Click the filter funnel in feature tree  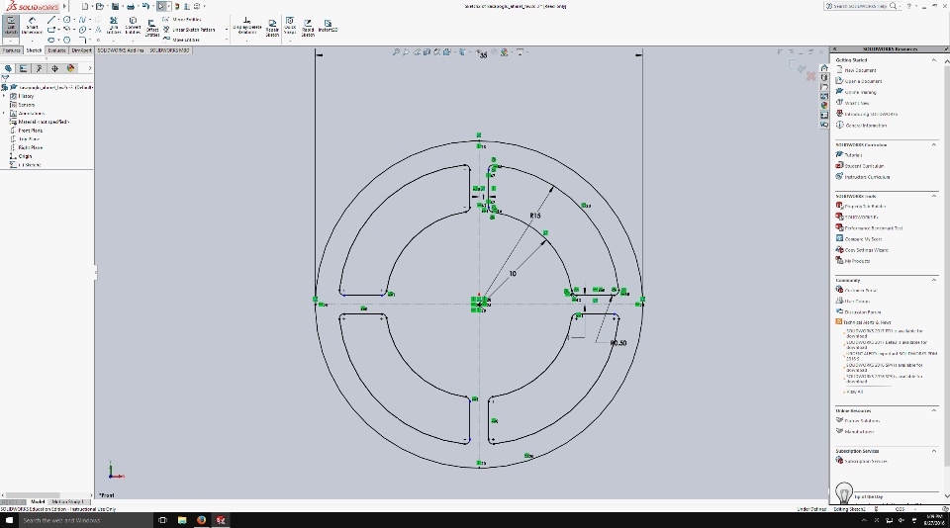click(6, 78)
